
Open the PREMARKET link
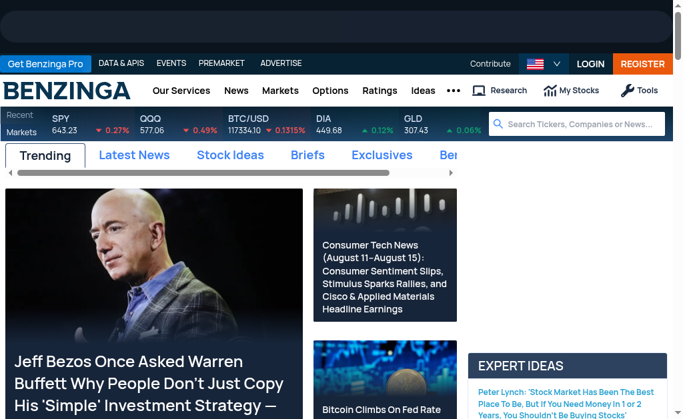(x=221, y=63)
